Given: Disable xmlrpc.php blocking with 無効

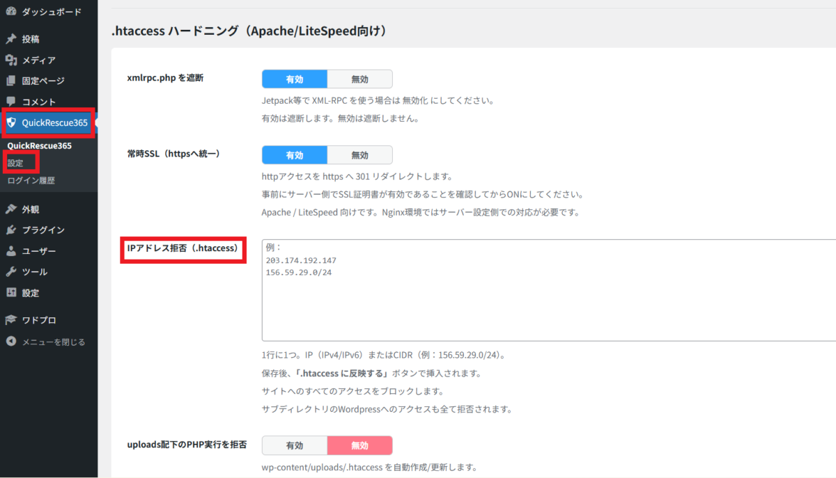Looking at the screenshot, I should click(359, 79).
